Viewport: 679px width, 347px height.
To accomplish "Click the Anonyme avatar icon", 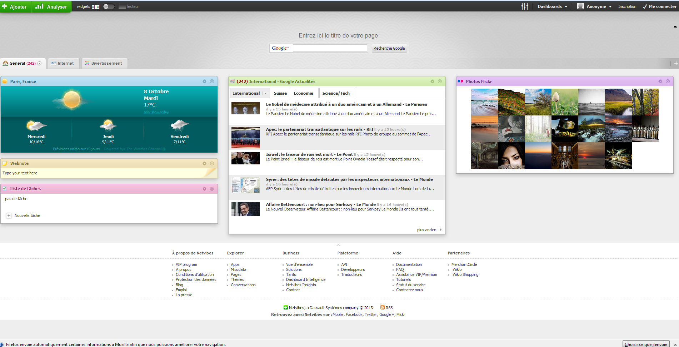I will [580, 6].
